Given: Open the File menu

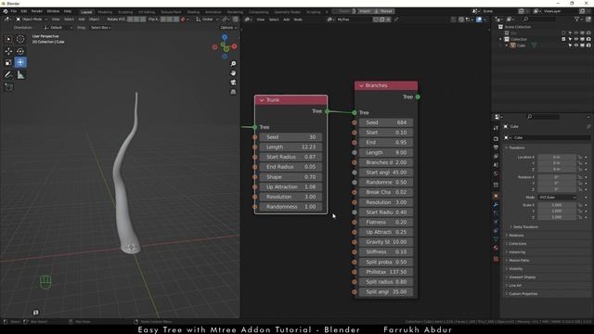Looking at the screenshot, I should [x=14, y=11].
